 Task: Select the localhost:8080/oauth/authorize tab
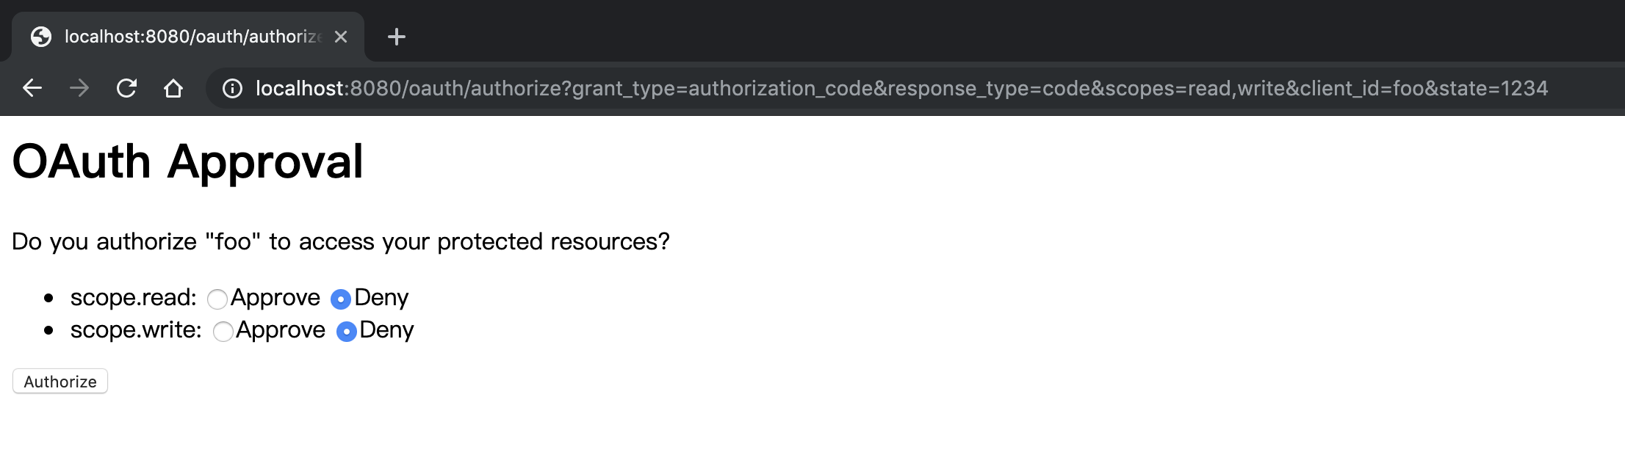click(x=188, y=37)
